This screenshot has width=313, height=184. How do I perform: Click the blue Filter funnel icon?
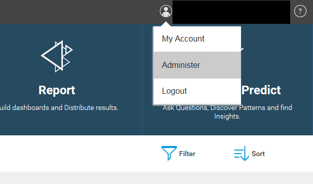click(x=169, y=153)
